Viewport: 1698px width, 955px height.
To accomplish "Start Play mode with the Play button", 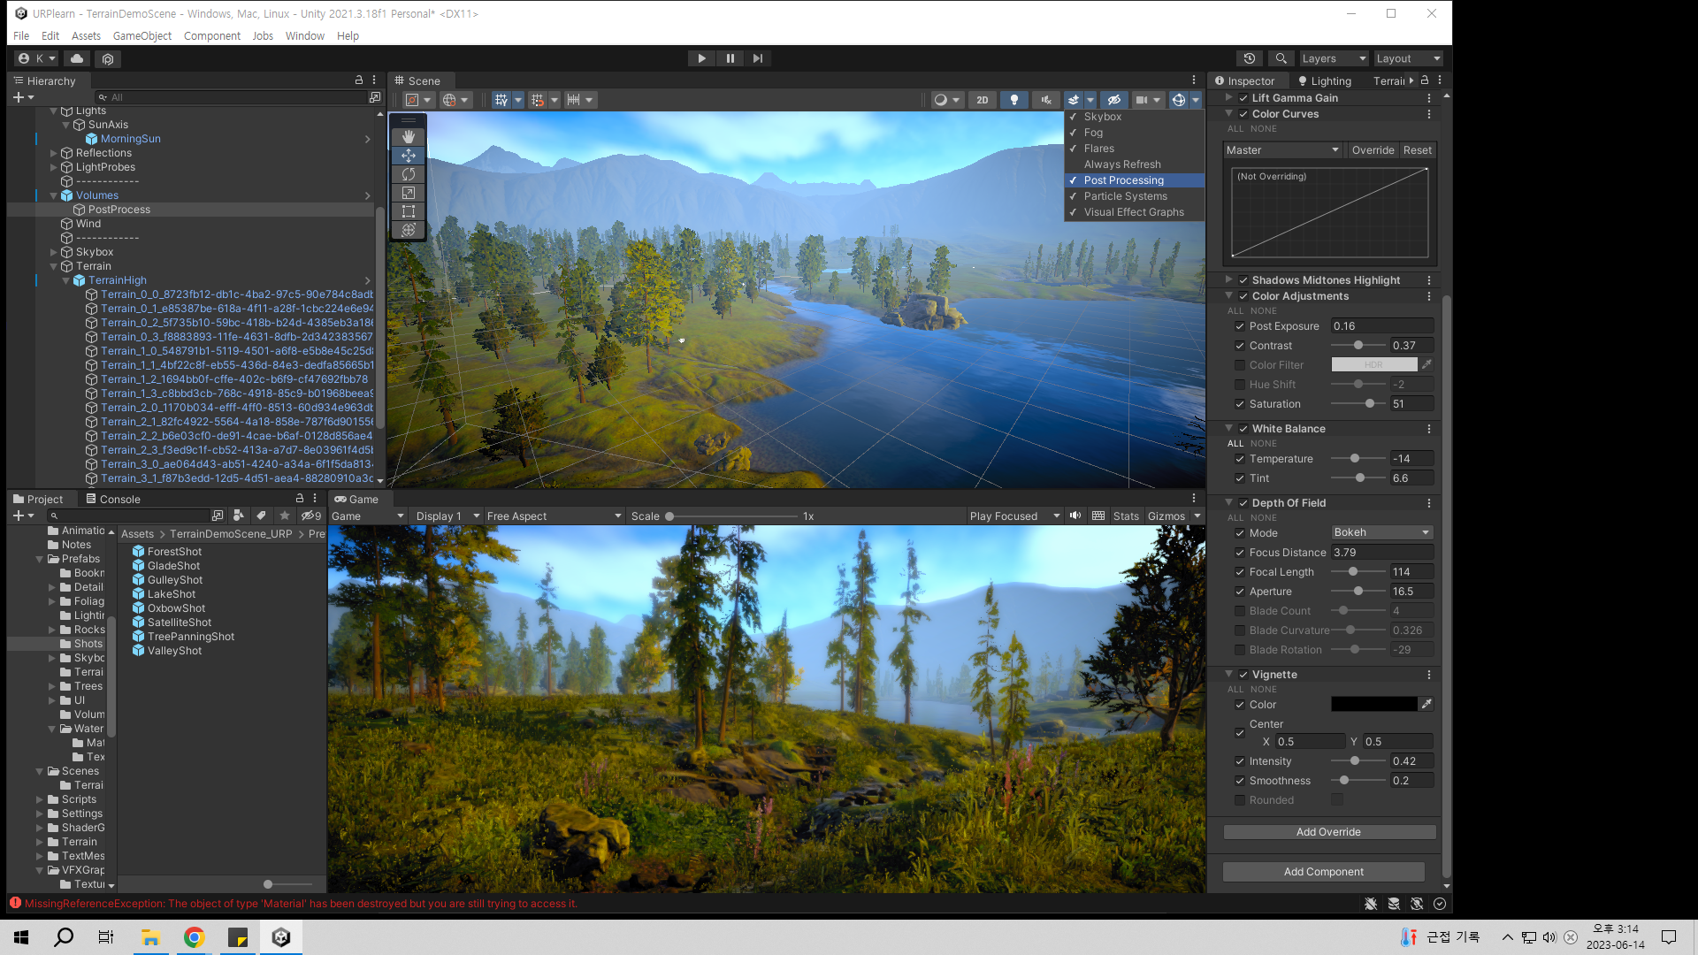I will tap(701, 58).
